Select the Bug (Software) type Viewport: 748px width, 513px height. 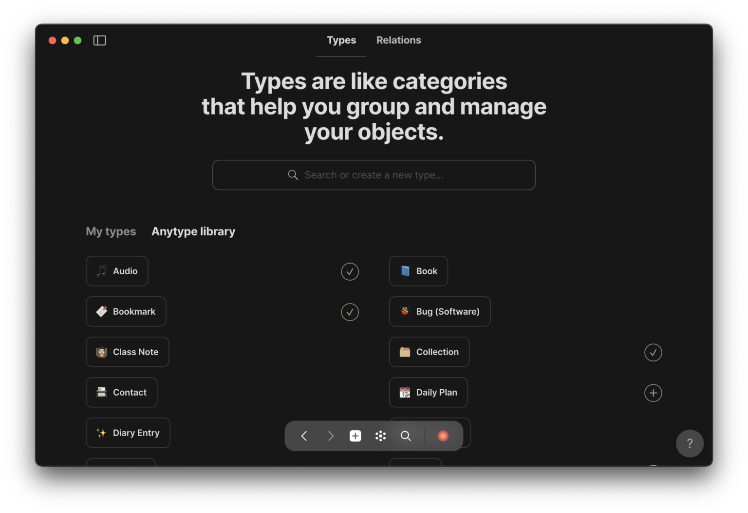[x=439, y=311]
